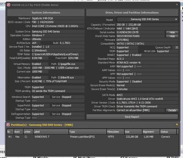Select the System Informations header

[x=46, y=12]
